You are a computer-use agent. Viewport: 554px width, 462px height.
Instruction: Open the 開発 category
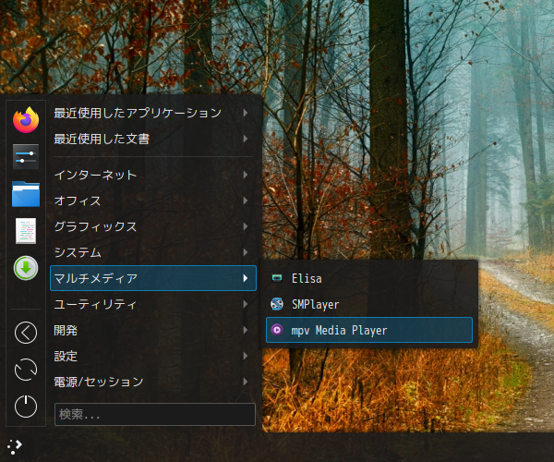[153, 330]
